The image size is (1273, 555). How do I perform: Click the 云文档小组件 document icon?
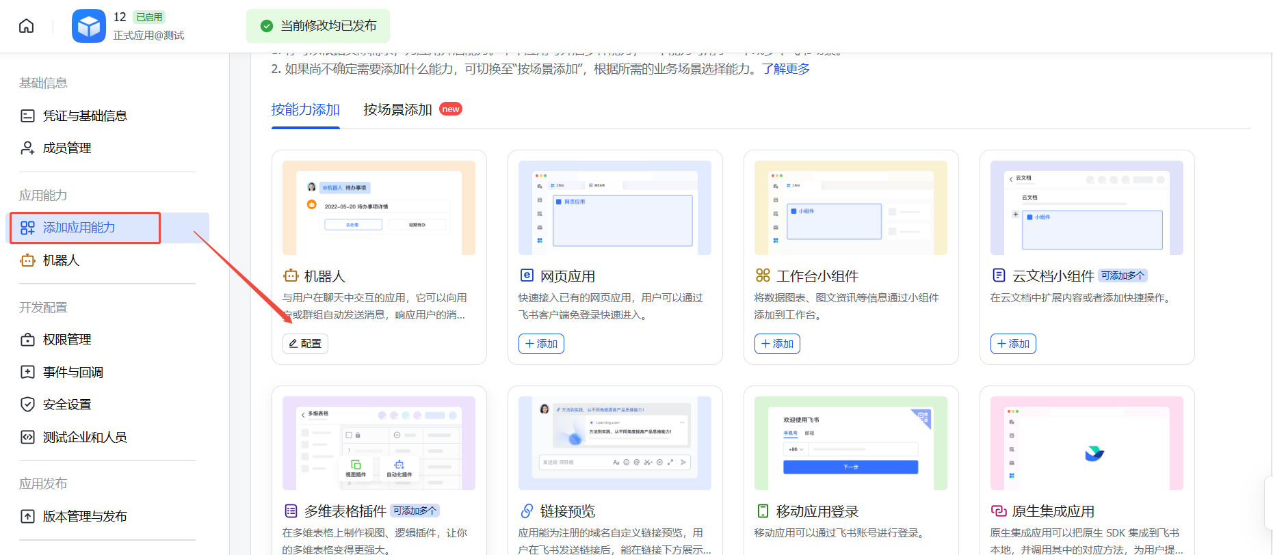(999, 275)
